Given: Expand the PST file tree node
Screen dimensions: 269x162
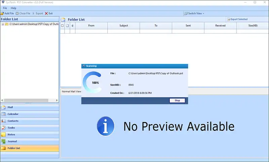Looking at the screenshot, I should pos(3,24).
